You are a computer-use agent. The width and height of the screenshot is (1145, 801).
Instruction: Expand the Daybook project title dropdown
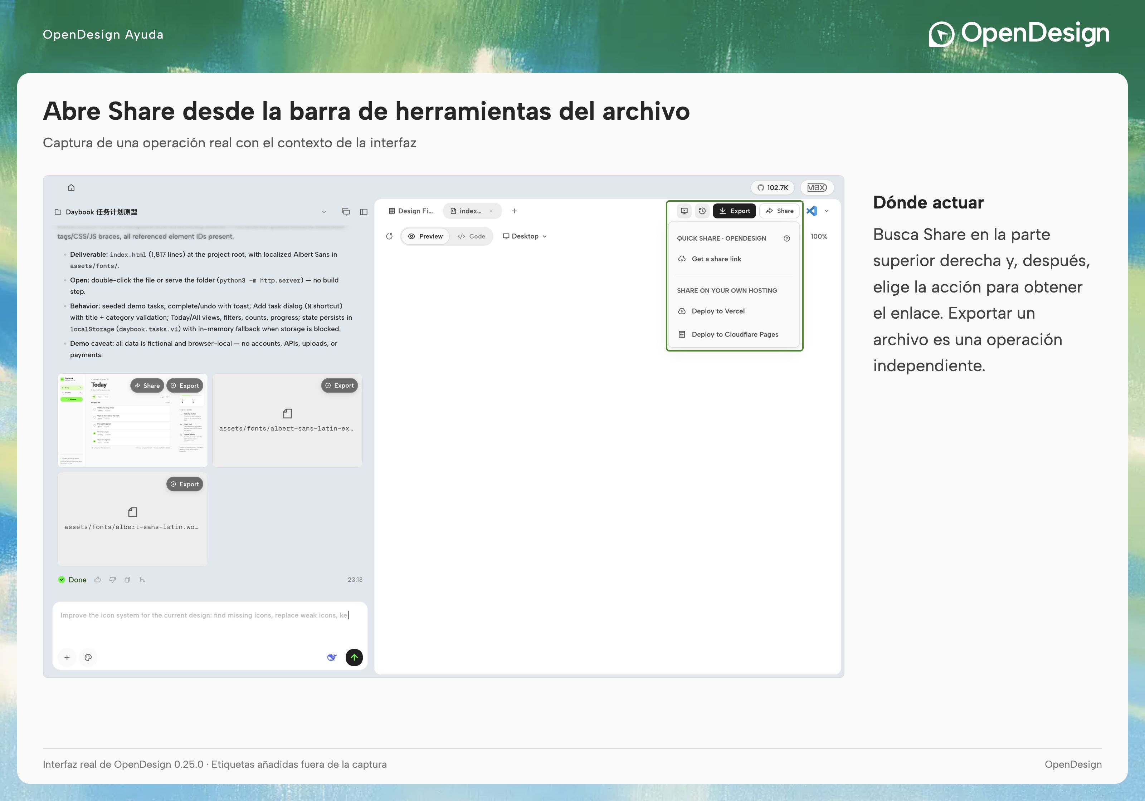click(324, 212)
